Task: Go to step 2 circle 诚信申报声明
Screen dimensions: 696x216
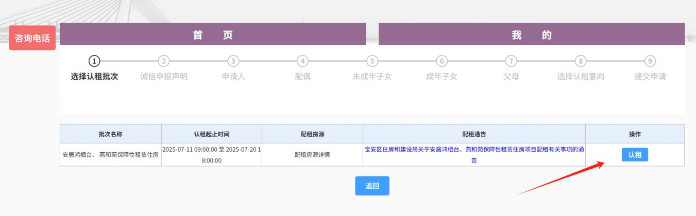Action: (164, 61)
